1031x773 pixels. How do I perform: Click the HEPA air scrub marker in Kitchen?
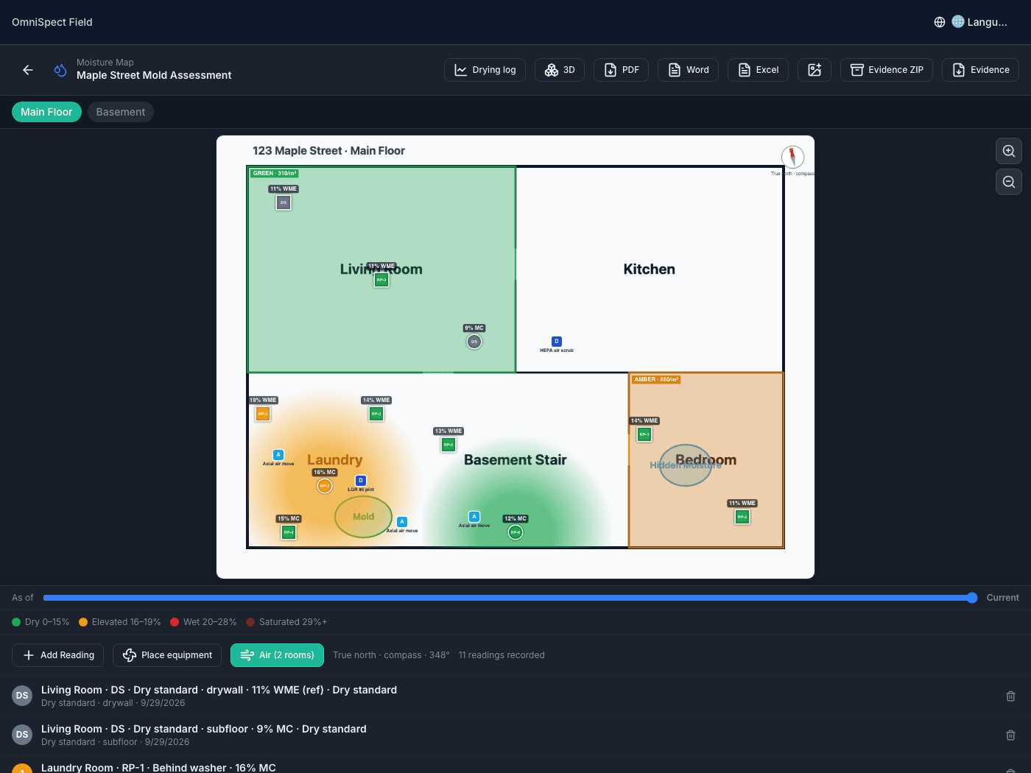(x=557, y=342)
